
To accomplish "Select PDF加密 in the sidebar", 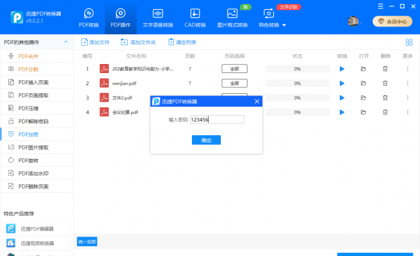I will click(37, 134).
